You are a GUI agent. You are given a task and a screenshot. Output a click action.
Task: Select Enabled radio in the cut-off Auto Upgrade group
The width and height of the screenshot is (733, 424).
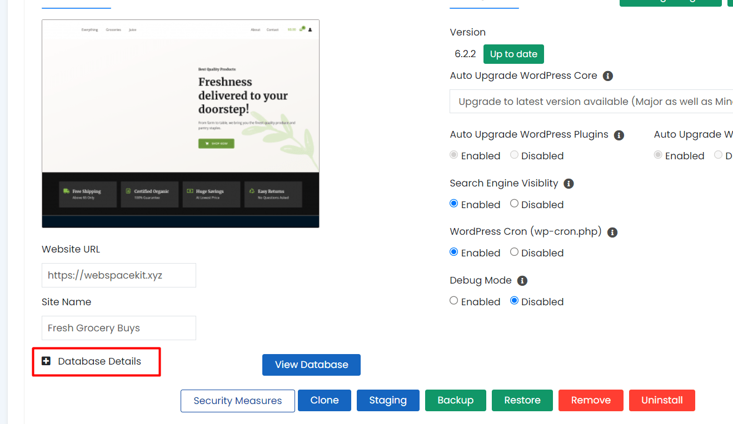pyautogui.click(x=658, y=155)
